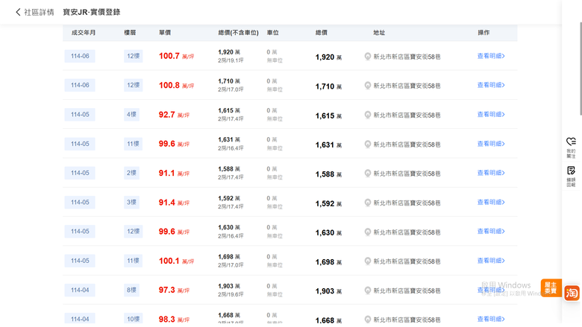
Task: Click location pin icon in 1,631 萬 row
Action: pyautogui.click(x=367, y=144)
